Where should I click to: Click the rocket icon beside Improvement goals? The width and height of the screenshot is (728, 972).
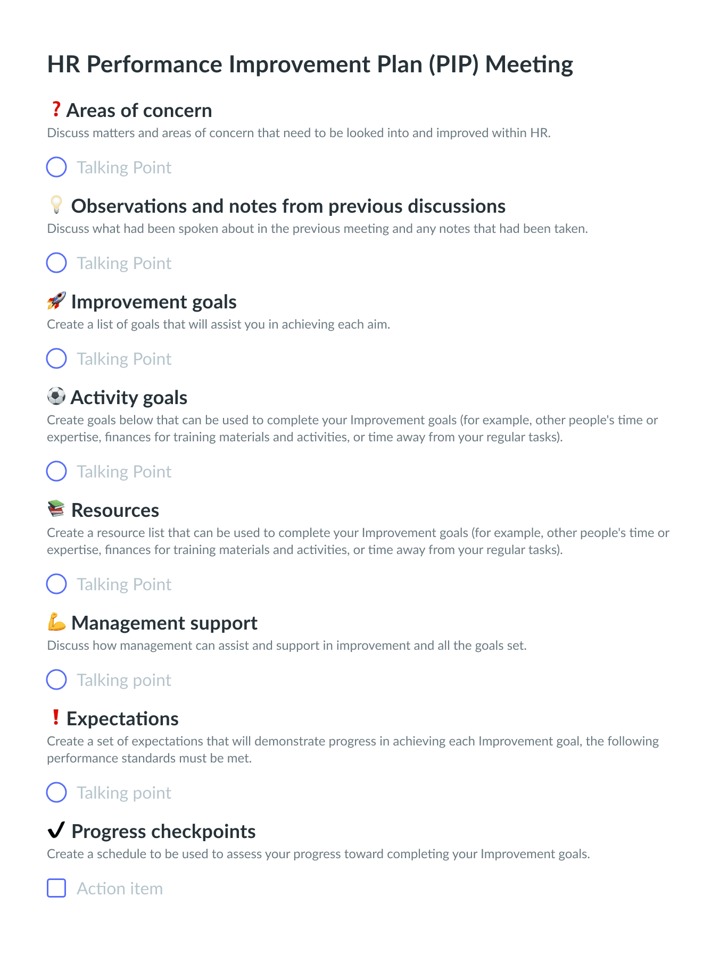56,300
